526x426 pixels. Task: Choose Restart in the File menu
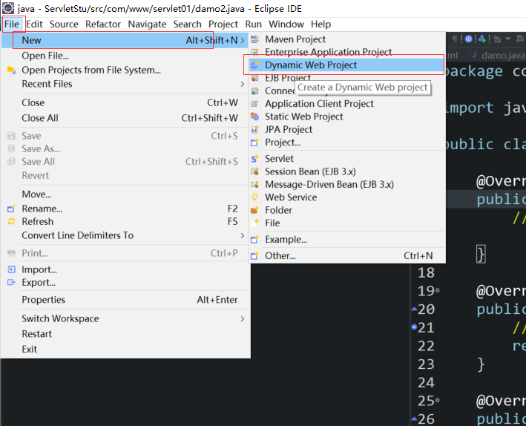pyautogui.click(x=126, y=334)
